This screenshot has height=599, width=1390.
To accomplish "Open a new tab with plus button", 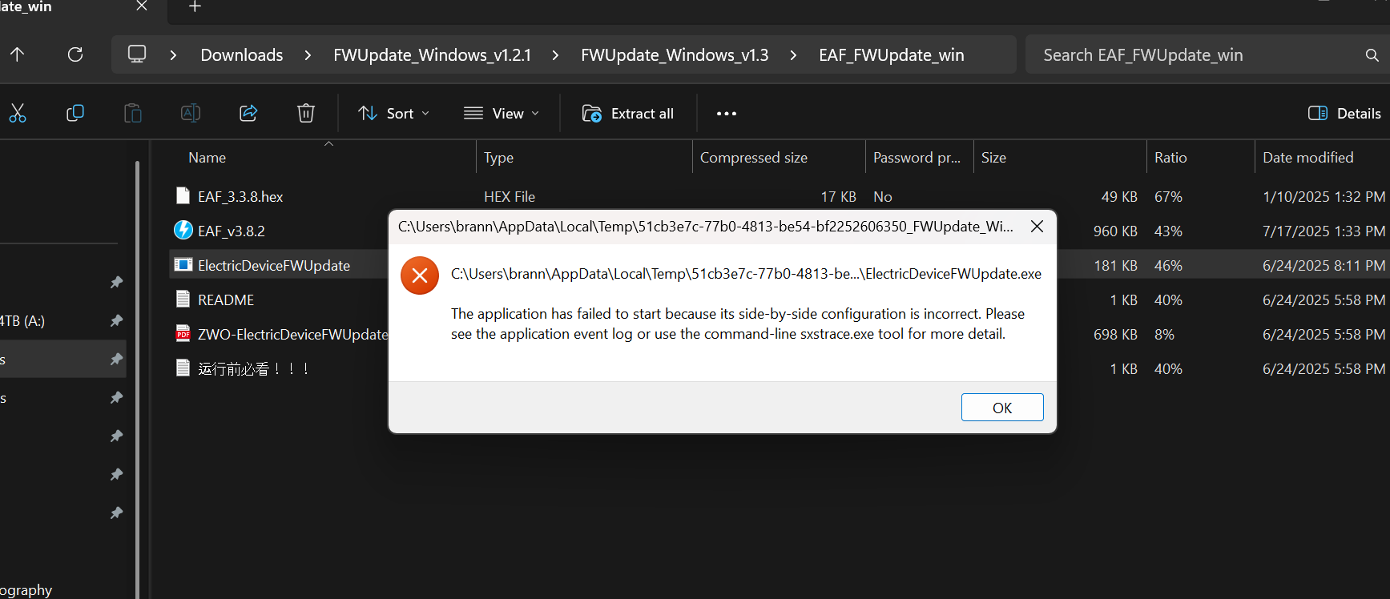I will [x=195, y=7].
